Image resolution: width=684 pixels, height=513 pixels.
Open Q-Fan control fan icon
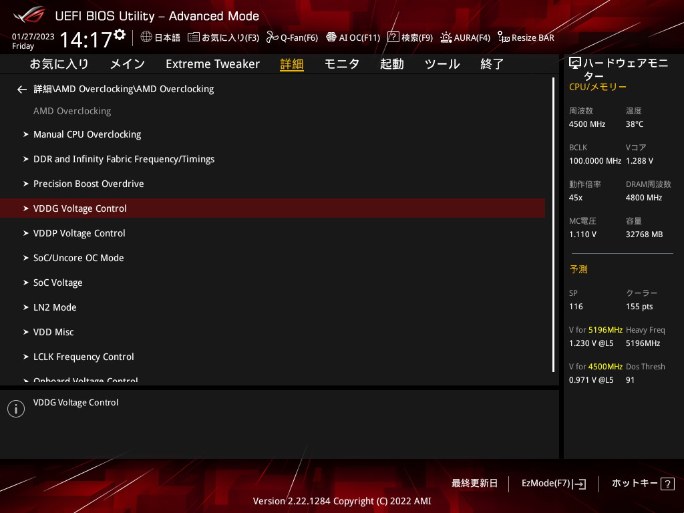(273, 37)
